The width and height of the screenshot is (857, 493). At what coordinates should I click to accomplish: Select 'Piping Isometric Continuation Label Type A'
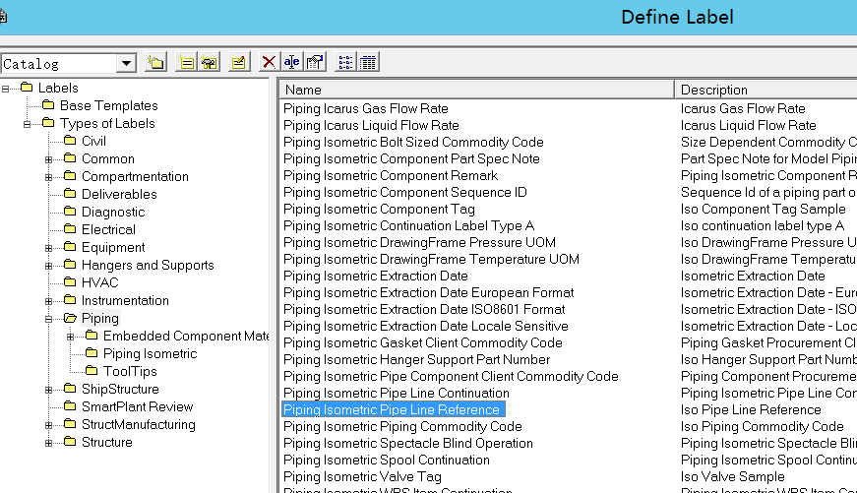click(409, 225)
